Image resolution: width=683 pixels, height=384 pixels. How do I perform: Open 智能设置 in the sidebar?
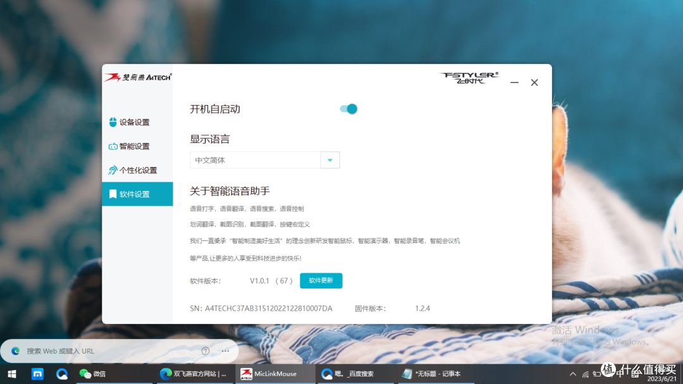tap(137, 146)
